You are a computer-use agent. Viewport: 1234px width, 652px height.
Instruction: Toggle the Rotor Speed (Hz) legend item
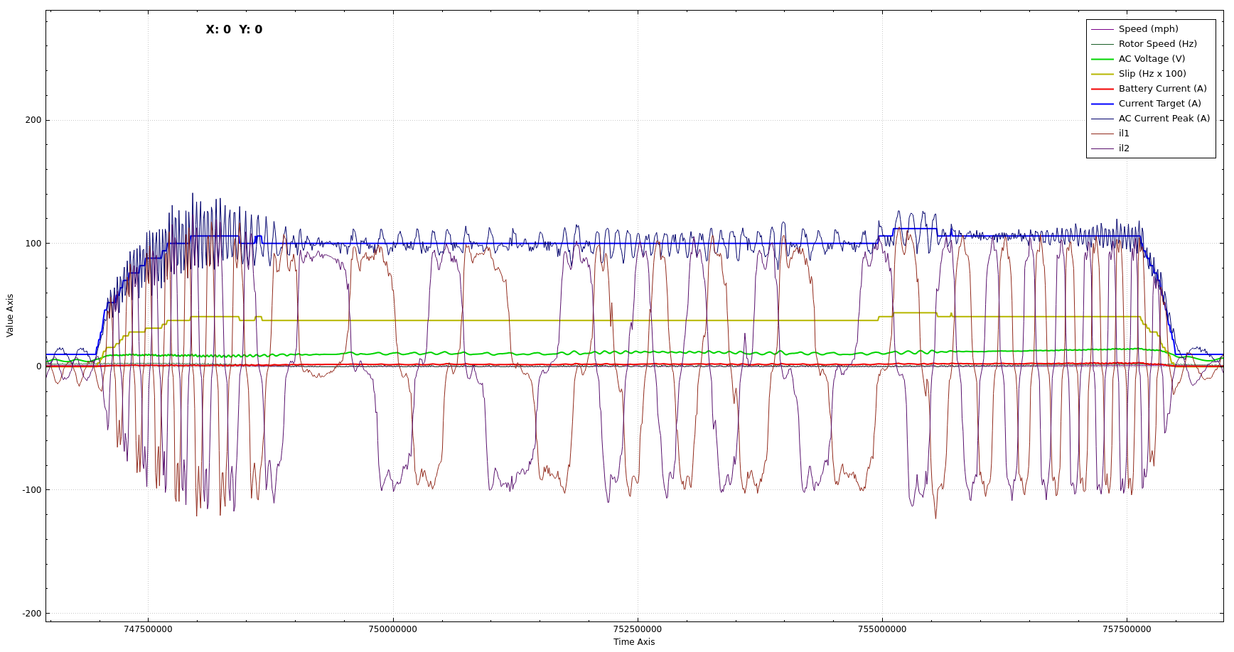(1157, 44)
